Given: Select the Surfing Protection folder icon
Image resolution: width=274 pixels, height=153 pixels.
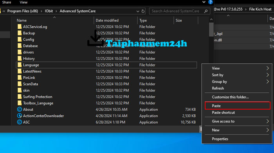Looking at the screenshot, I should 20,97.
